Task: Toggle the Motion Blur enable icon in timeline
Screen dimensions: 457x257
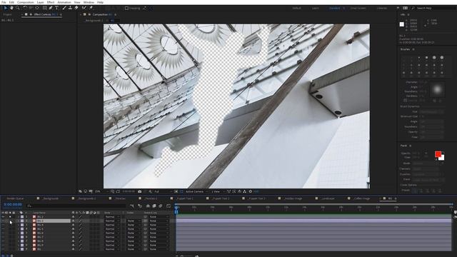Action: [x=160, y=206]
